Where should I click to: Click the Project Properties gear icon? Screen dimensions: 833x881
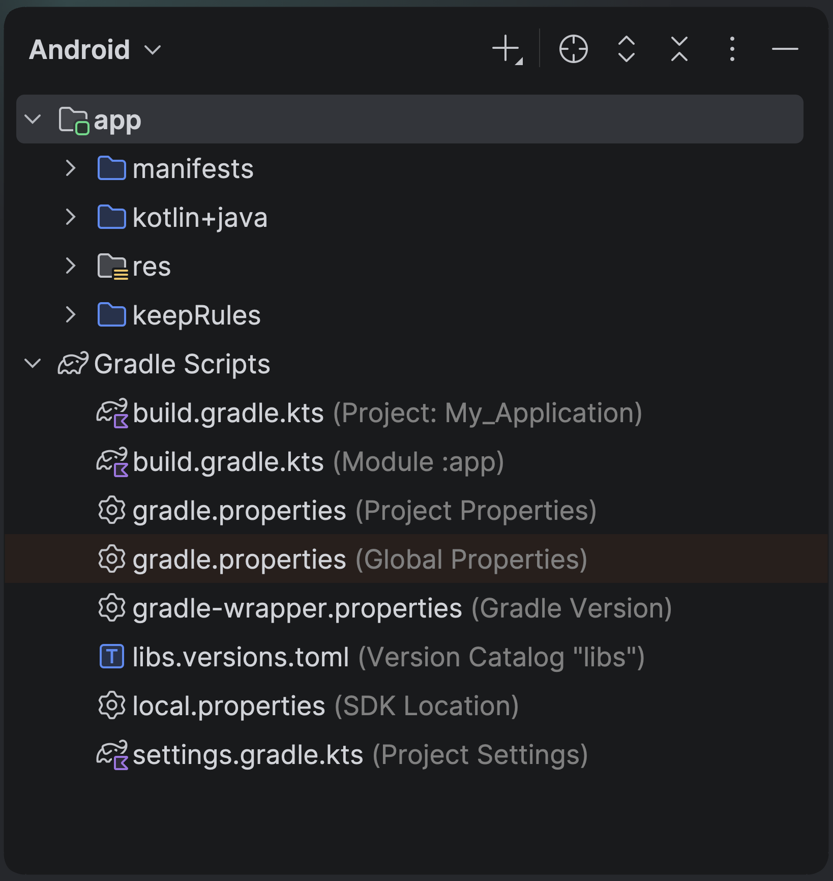tap(112, 510)
